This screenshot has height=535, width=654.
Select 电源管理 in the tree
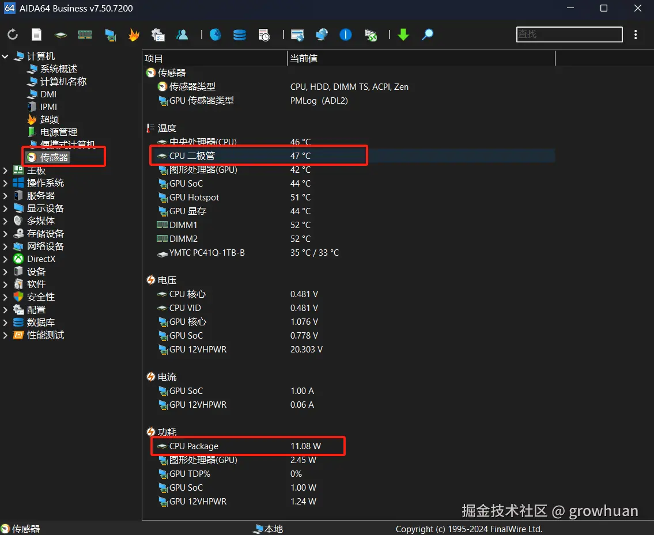[x=58, y=132]
